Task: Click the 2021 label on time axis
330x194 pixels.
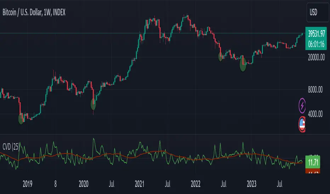Action: click(x=140, y=183)
